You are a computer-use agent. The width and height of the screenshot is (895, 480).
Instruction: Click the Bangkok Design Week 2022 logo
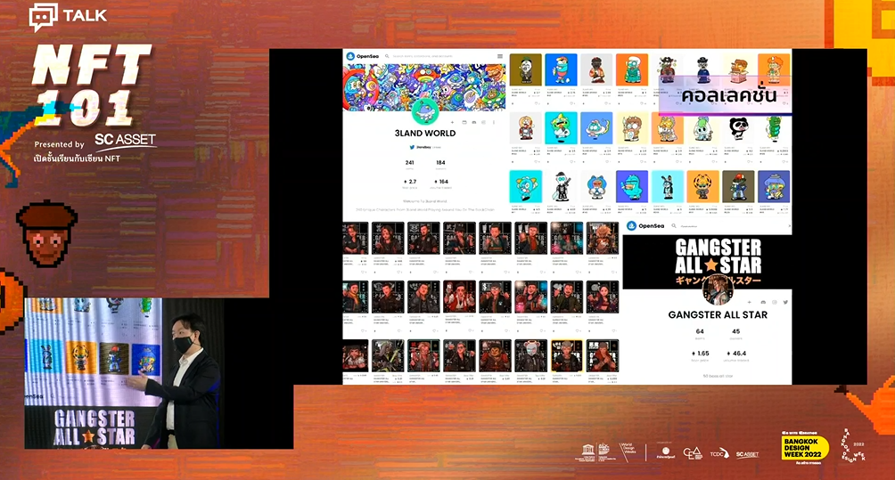[x=804, y=448]
